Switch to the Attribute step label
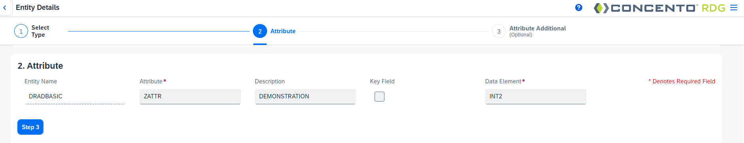 click(x=283, y=31)
